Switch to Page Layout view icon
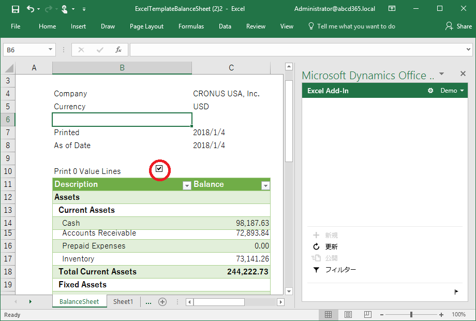 (x=348, y=315)
